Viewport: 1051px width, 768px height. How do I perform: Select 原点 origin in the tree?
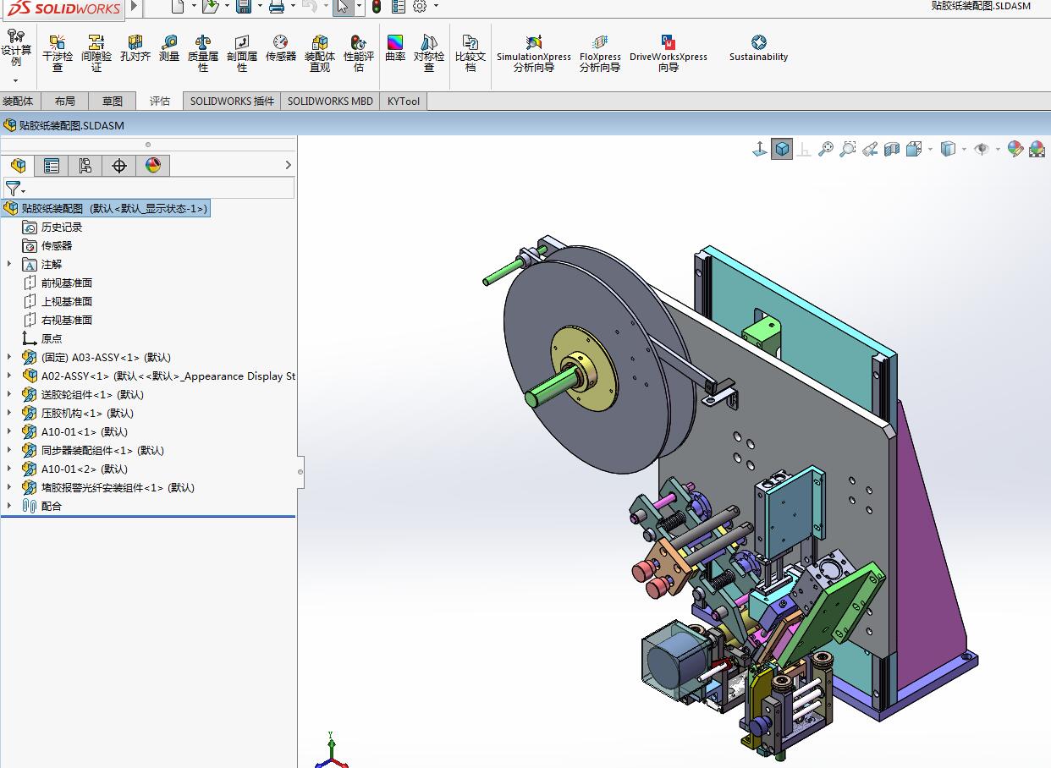52,338
